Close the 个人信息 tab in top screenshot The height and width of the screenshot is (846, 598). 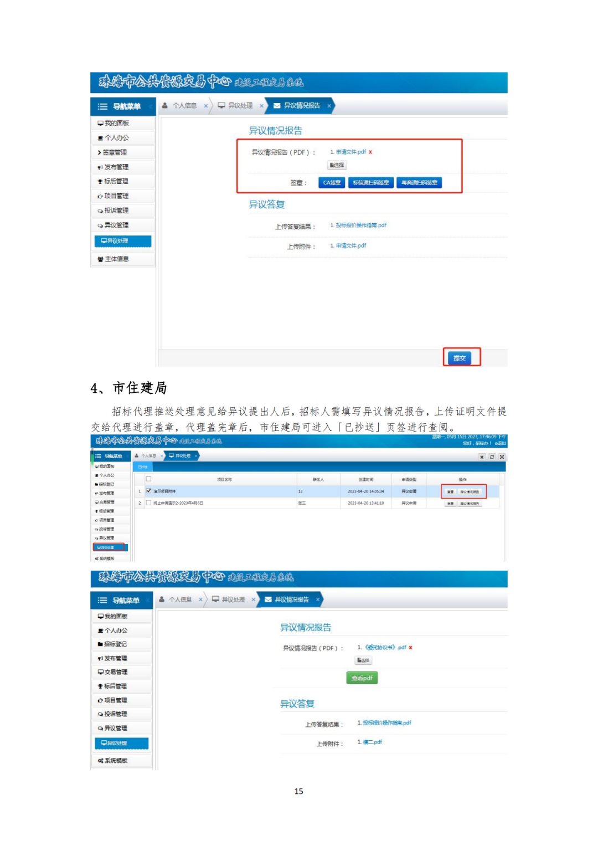pyautogui.click(x=205, y=106)
